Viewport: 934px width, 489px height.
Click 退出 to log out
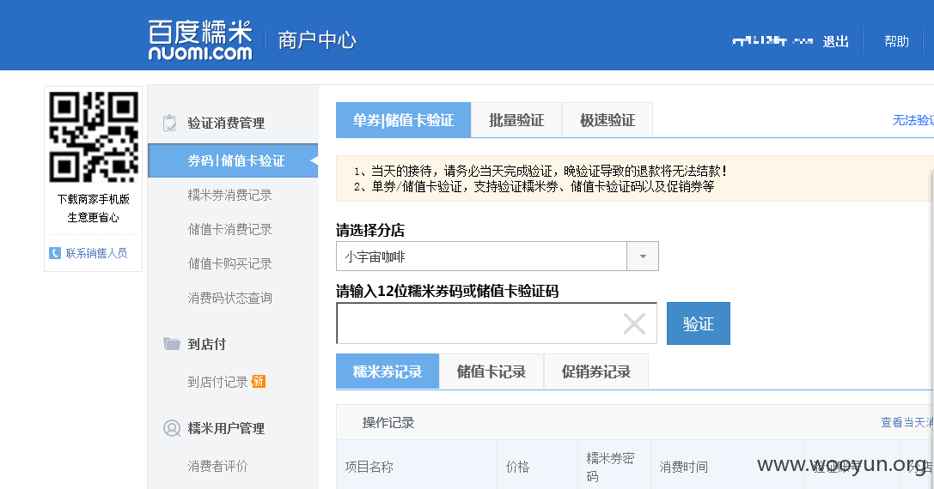point(835,41)
